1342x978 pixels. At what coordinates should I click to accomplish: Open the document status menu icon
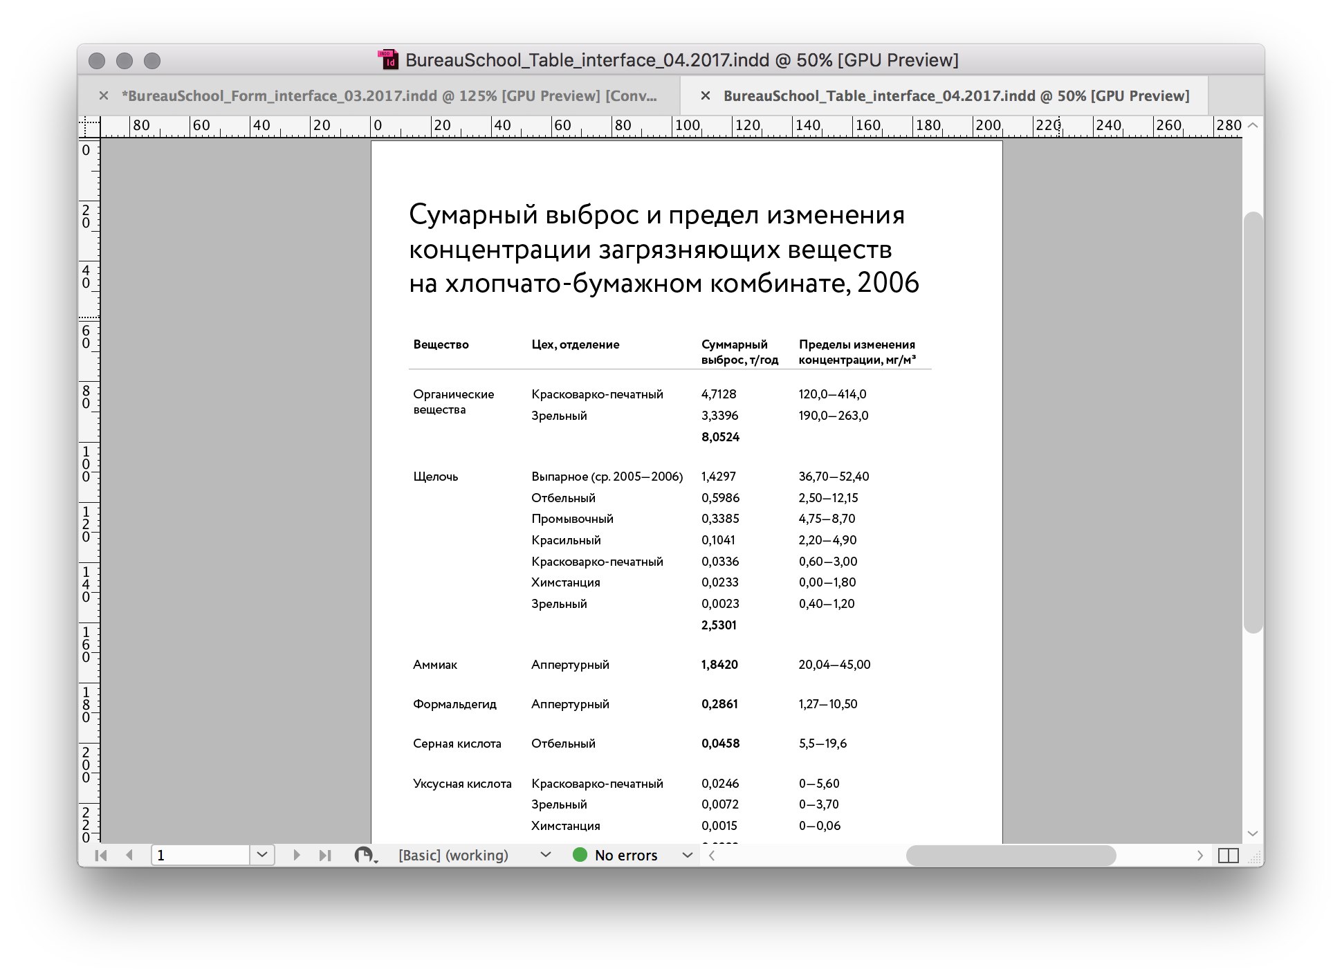366,856
